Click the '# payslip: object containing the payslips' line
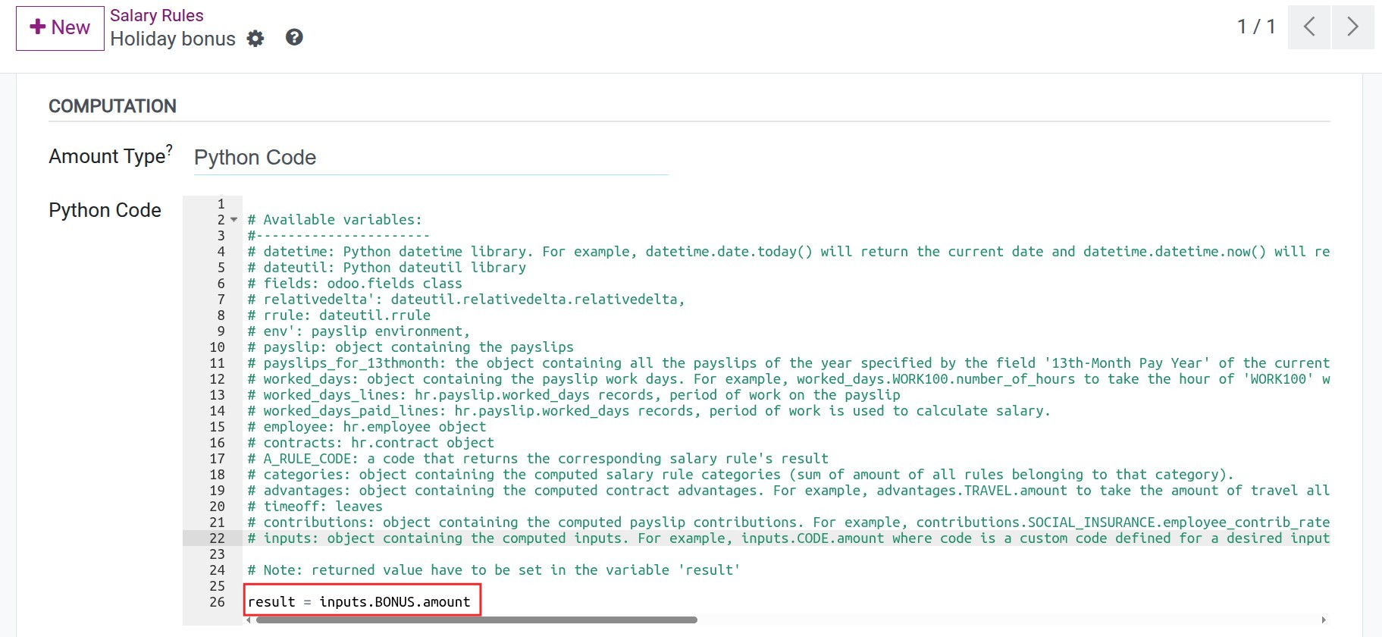This screenshot has width=1382, height=637. 410,347
